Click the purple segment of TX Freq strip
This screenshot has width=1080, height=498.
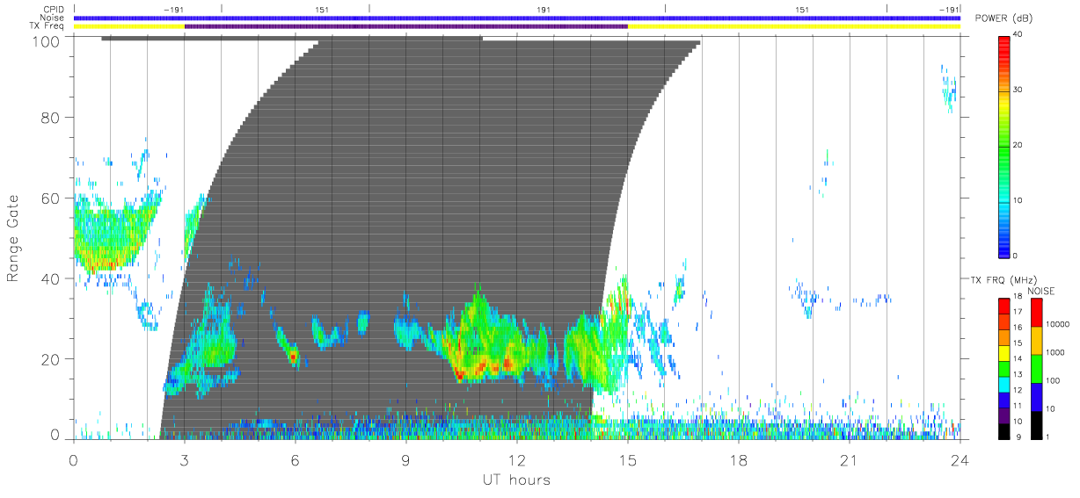tap(406, 26)
